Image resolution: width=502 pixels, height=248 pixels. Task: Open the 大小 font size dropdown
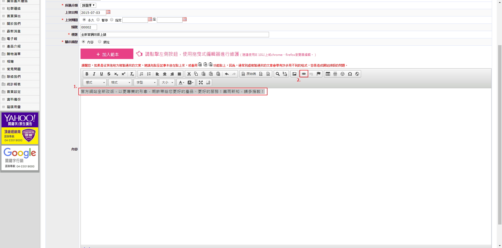167,82
